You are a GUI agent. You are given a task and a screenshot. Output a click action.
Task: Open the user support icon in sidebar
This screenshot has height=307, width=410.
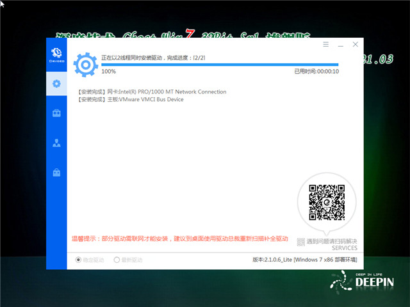(56, 143)
